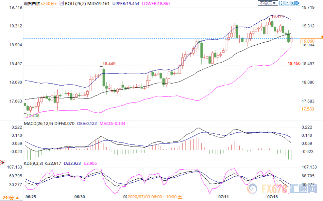
Task: Click the 07/16 date label
Action: [x=273, y=197]
